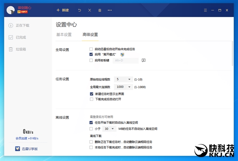Image resolution: width=238 pixels, height=161 pixels.
Task: Toggle 启动迅雷后自动开始未完成任务 checkbox
Action: coord(91,49)
